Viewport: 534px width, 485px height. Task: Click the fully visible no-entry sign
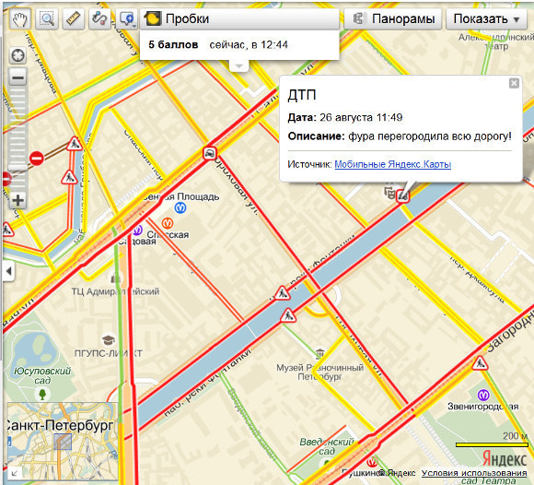[37, 159]
